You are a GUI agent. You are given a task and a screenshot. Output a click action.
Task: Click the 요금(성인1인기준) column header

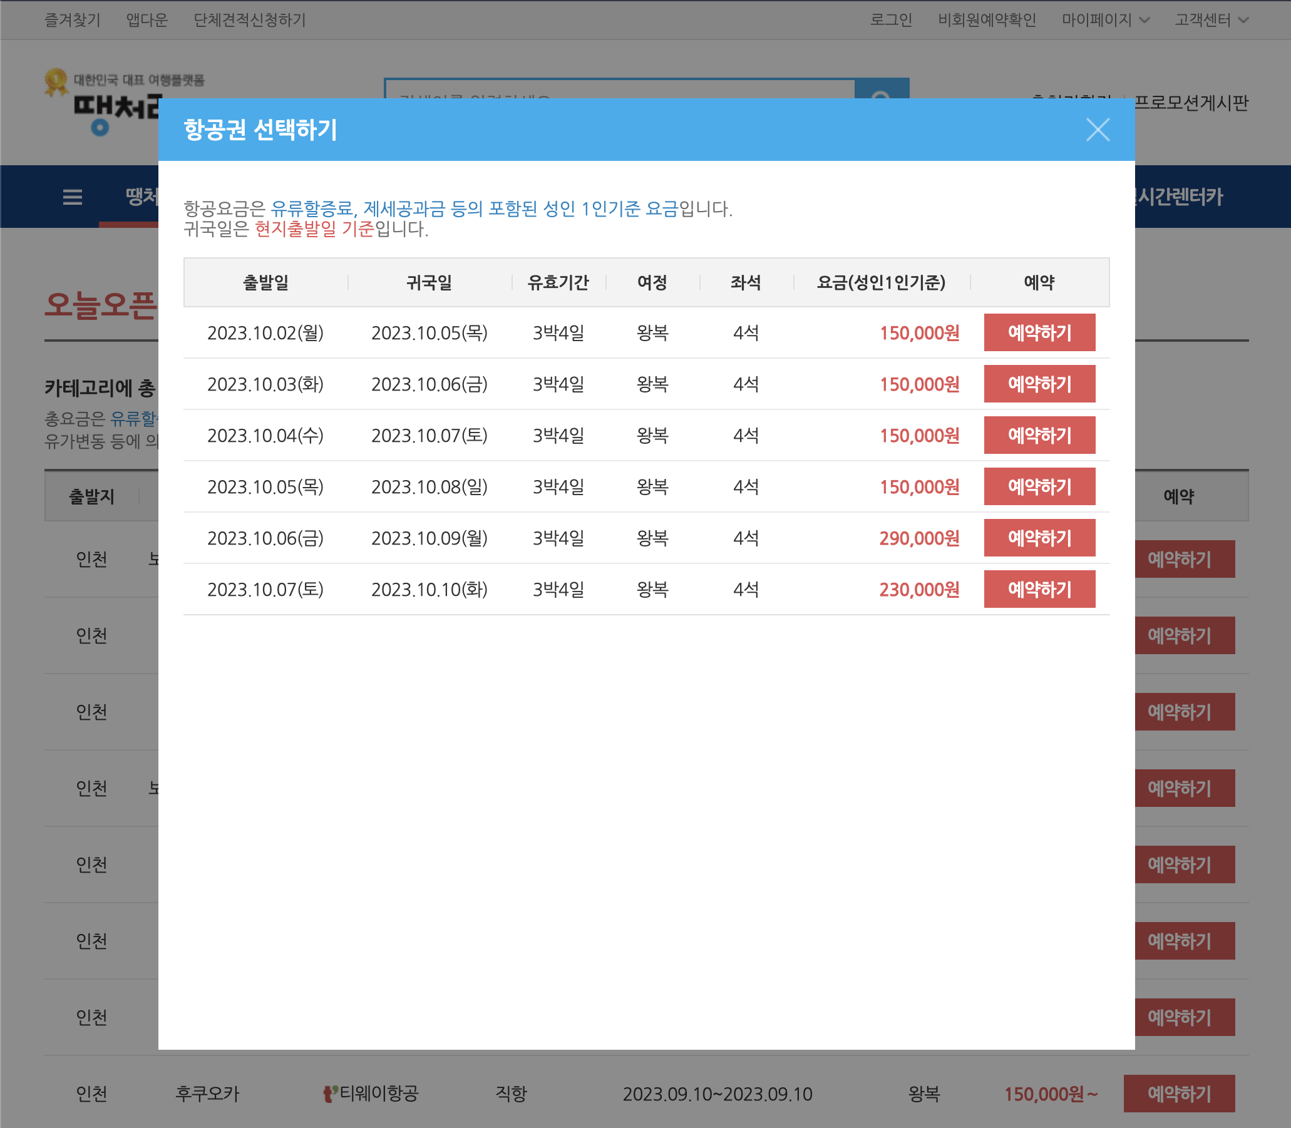point(882,283)
